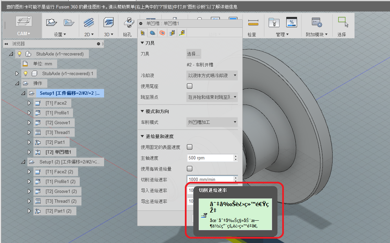This screenshot has height=243, width=390.
Task: Toggle the StubAxle root lightbulb visibility
Action: click(x=20, y=54)
